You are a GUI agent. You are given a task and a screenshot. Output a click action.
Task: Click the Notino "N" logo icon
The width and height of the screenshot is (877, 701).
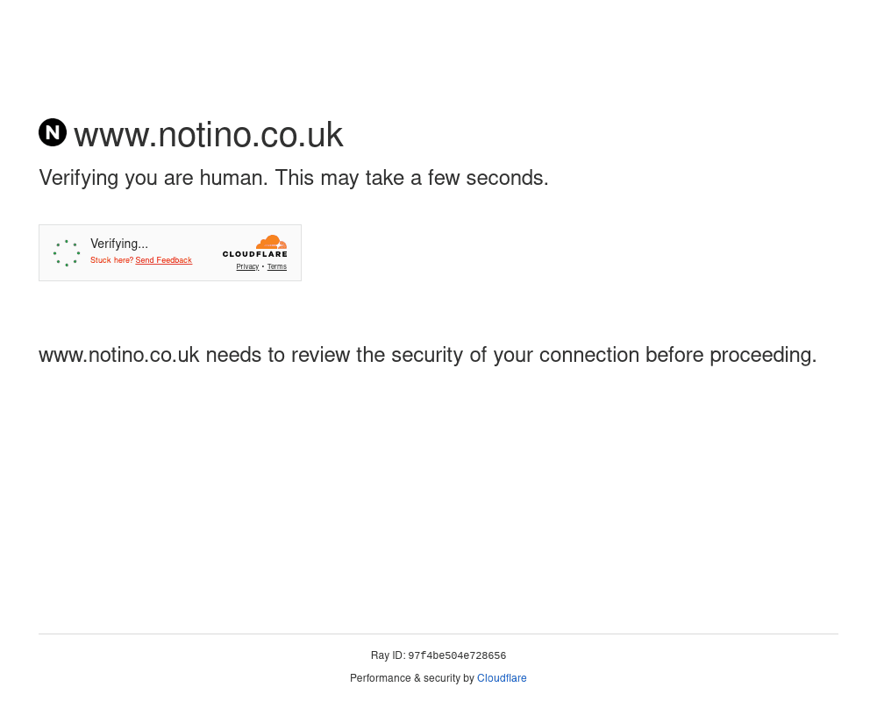click(x=53, y=132)
